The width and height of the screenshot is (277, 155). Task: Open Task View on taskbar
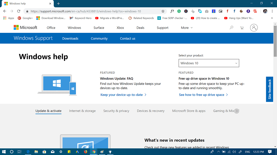tap(19, 152)
